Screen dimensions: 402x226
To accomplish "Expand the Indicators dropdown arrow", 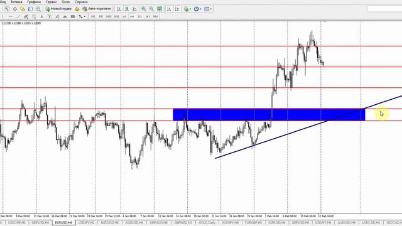I will [x=190, y=9].
